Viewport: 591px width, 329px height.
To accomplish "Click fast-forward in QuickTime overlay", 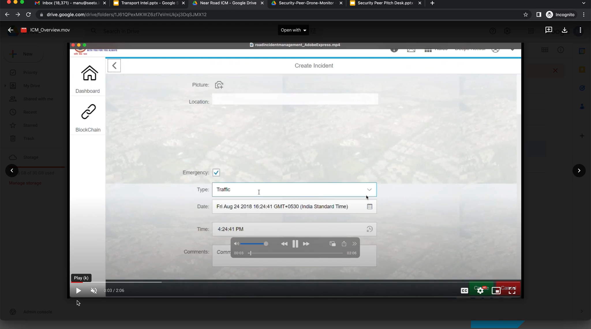I will click(x=306, y=244).
